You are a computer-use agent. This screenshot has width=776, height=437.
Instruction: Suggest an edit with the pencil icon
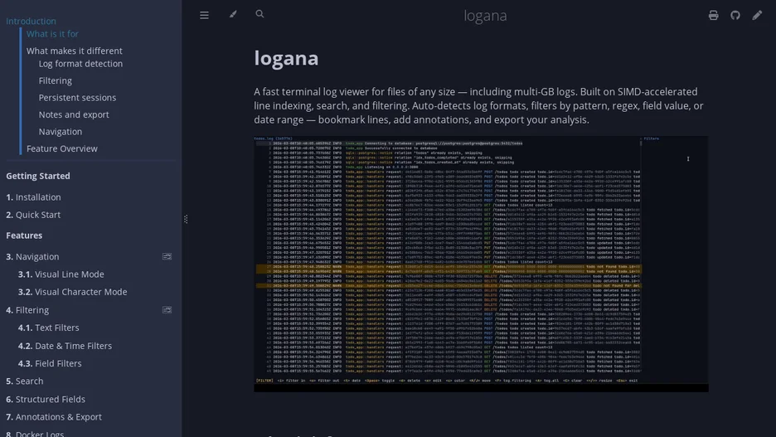pos(757,16)
